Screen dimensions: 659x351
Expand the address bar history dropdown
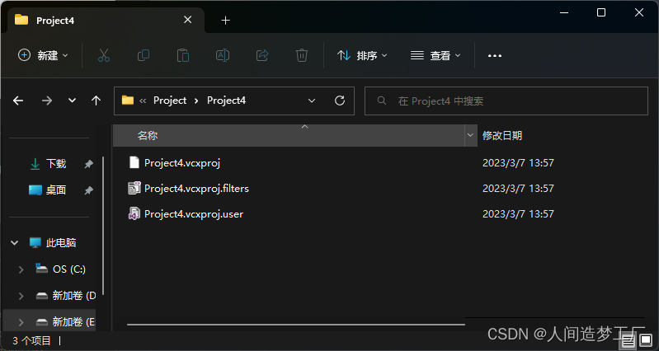312,101
